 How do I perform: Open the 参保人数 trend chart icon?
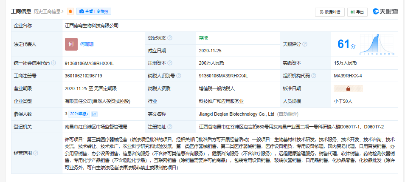(94, 114)
